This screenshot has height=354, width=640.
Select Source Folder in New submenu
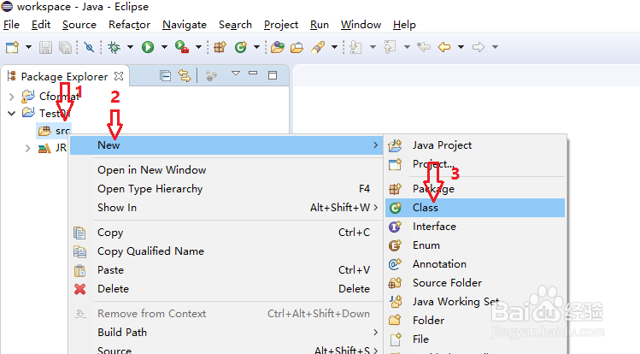coord(475,282)
